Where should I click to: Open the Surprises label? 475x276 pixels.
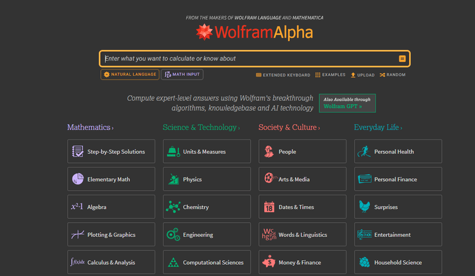tap(386, 207)
